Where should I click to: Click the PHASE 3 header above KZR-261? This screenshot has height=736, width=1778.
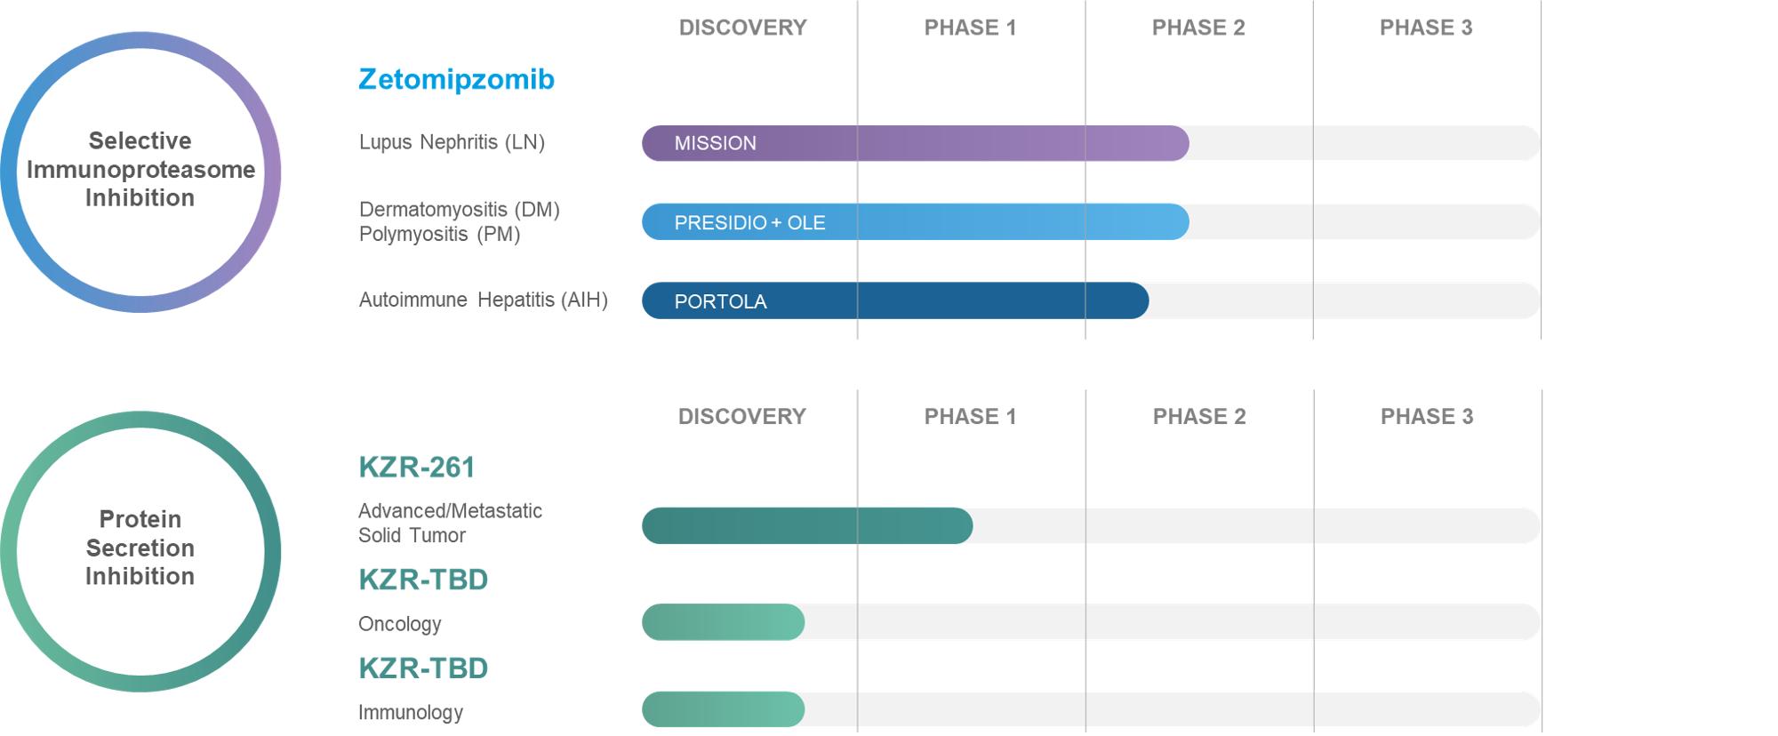coord(1426,416)
